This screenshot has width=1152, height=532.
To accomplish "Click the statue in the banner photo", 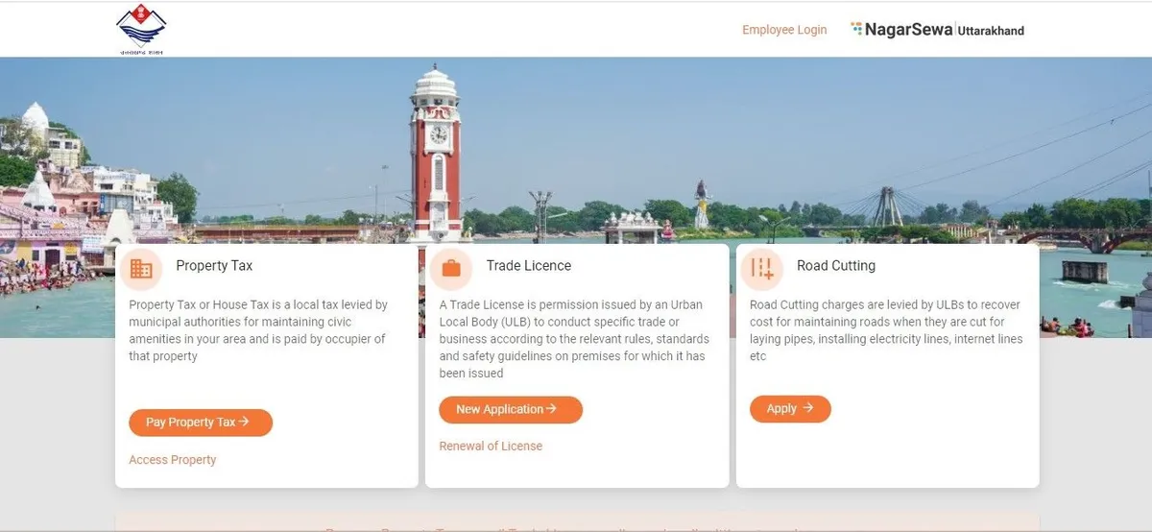I will point(702,204).
